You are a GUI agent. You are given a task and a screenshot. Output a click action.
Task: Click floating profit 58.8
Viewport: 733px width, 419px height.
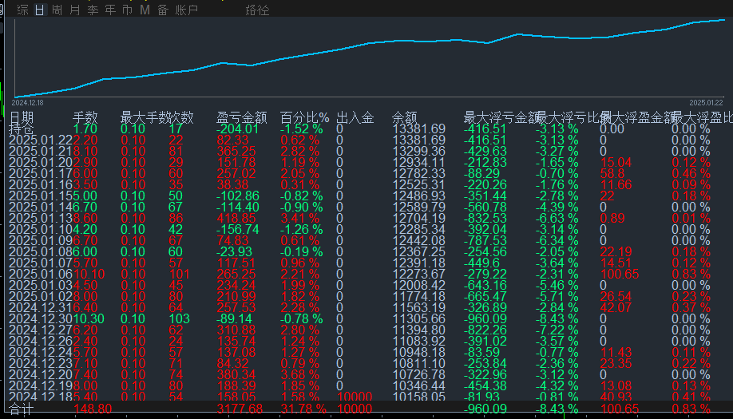612,174
